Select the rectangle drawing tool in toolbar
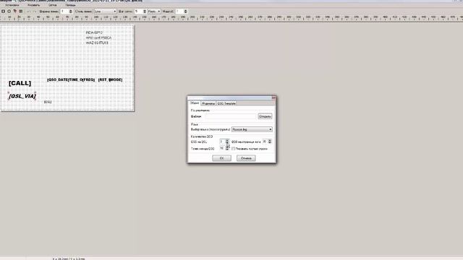The height and width of the screenshot is (260, 463). click(x=3, y=12)
